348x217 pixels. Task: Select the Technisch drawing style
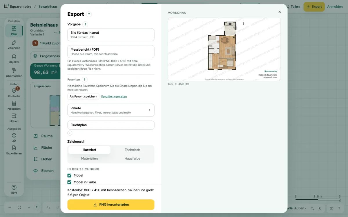click(132, 150)
